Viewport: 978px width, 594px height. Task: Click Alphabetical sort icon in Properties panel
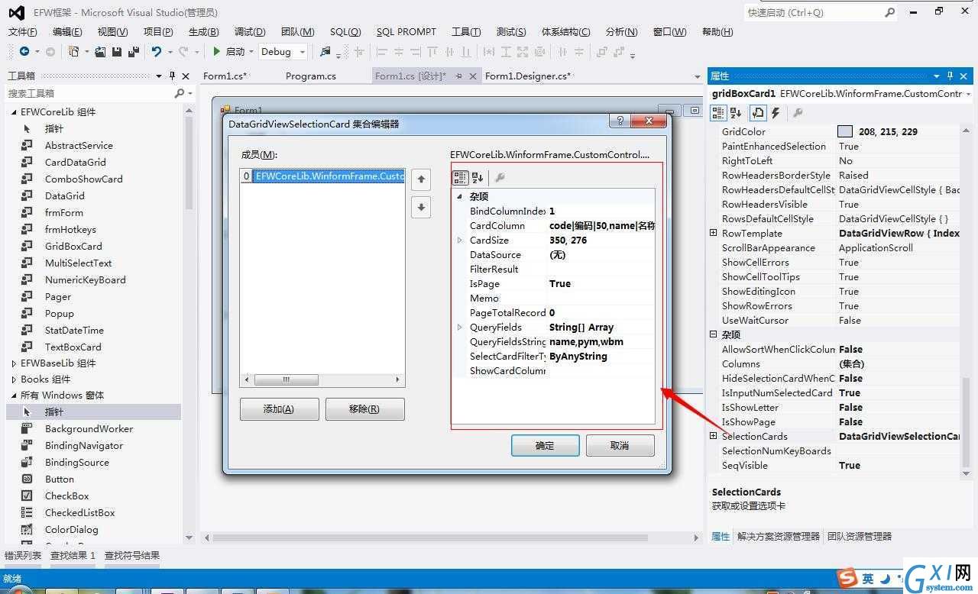pyautogui.click(x=736, y=112)
